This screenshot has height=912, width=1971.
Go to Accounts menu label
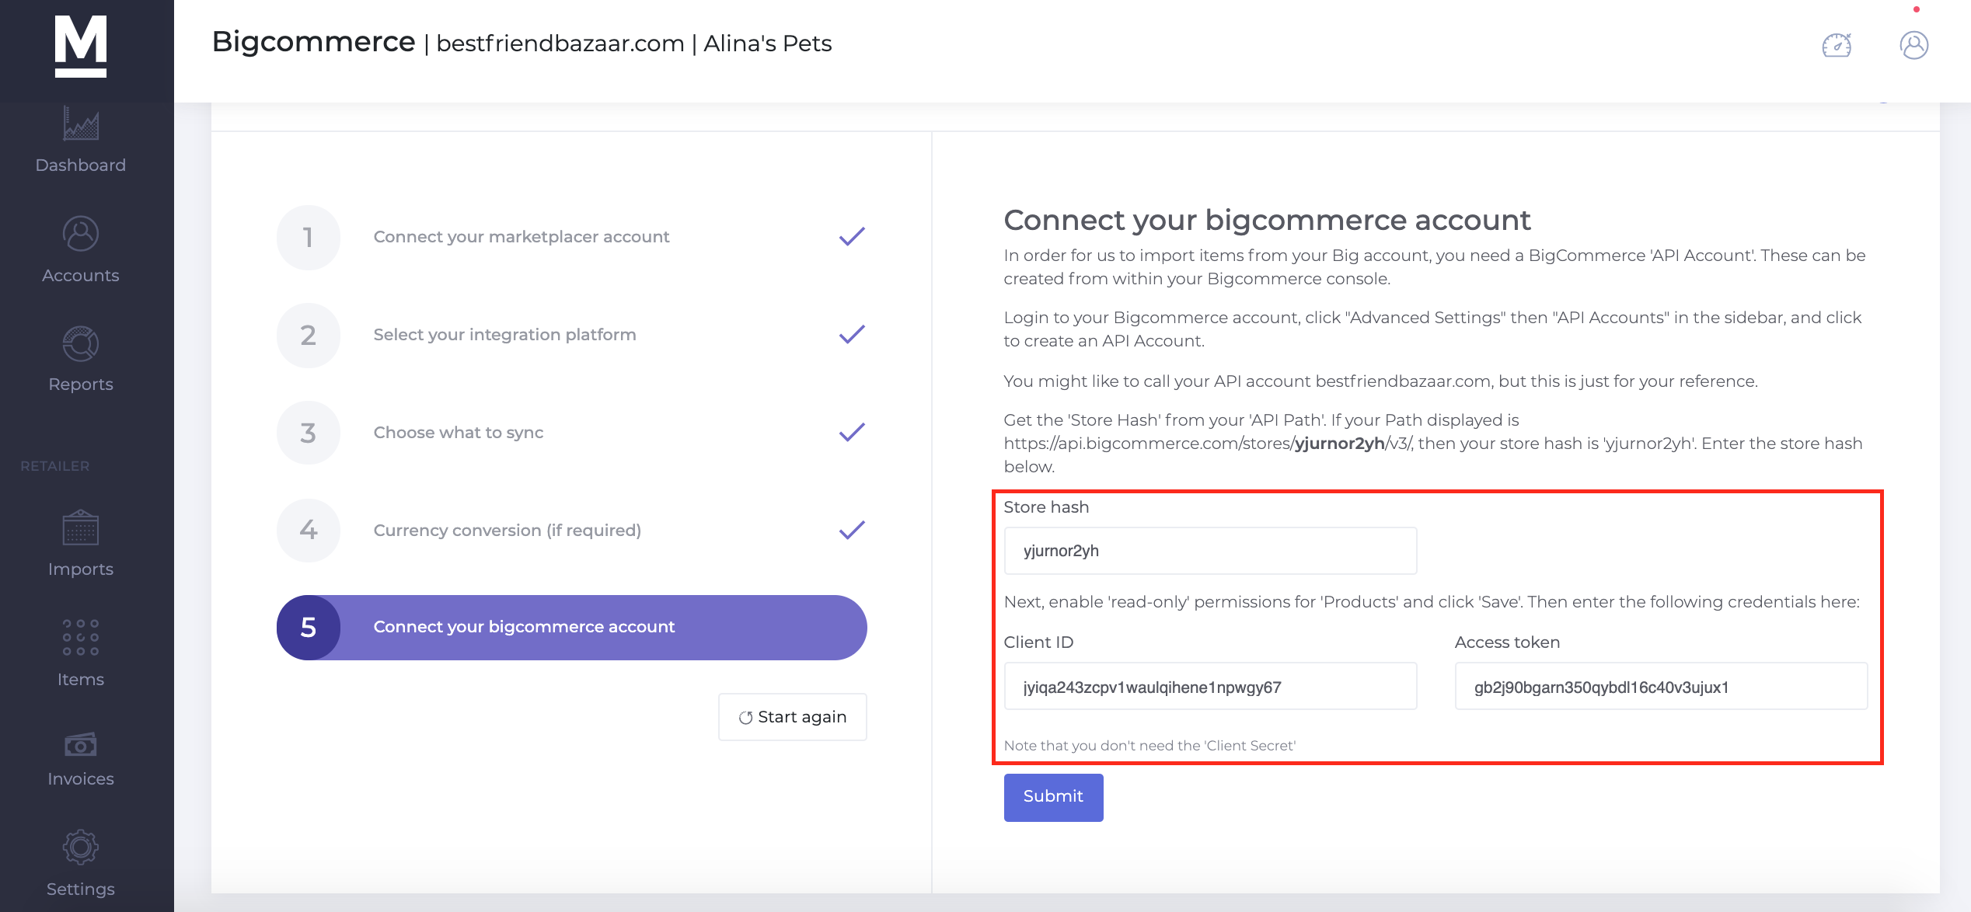pos(81,275)
